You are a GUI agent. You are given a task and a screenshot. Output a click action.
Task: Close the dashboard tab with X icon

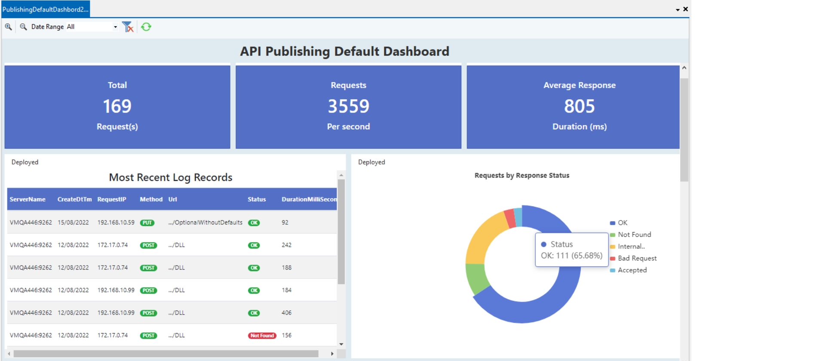[685, 9]
